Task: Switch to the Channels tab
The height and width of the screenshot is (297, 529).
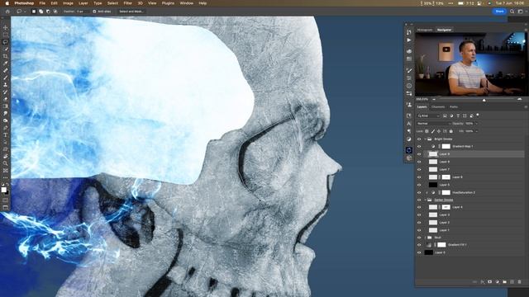Action: pyautogui.click(x=438, y=106)
